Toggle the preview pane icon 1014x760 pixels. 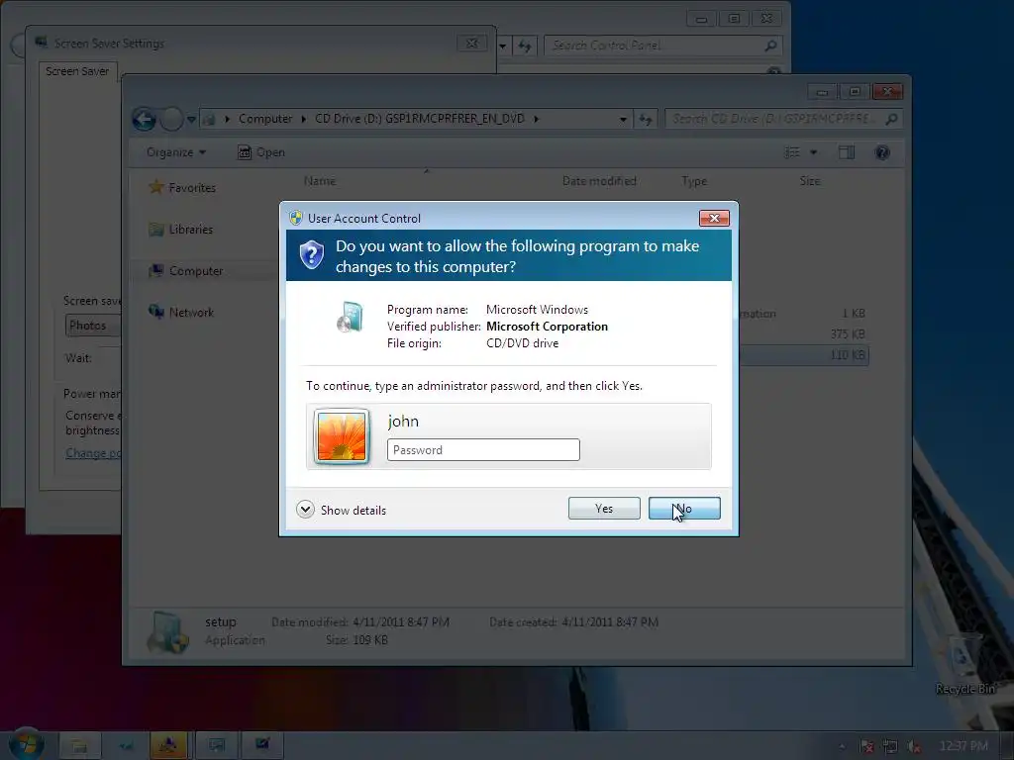click(x=847, y=152)
